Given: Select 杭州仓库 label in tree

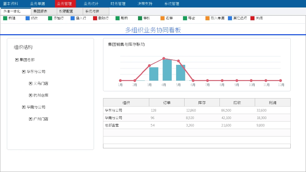Looking at the screenshot, I should click(x=41, y=95).
